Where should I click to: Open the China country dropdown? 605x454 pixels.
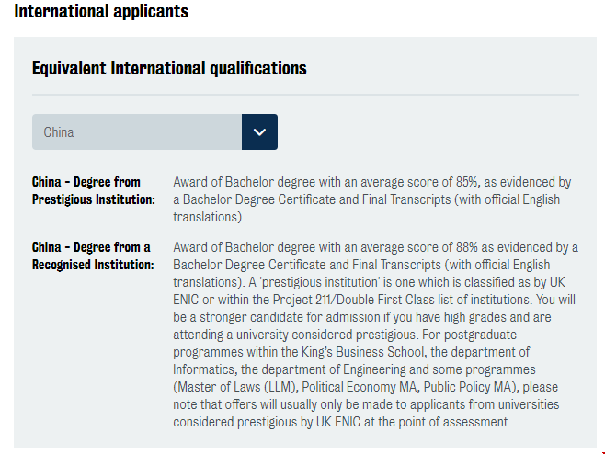click(x=138, y=132)
